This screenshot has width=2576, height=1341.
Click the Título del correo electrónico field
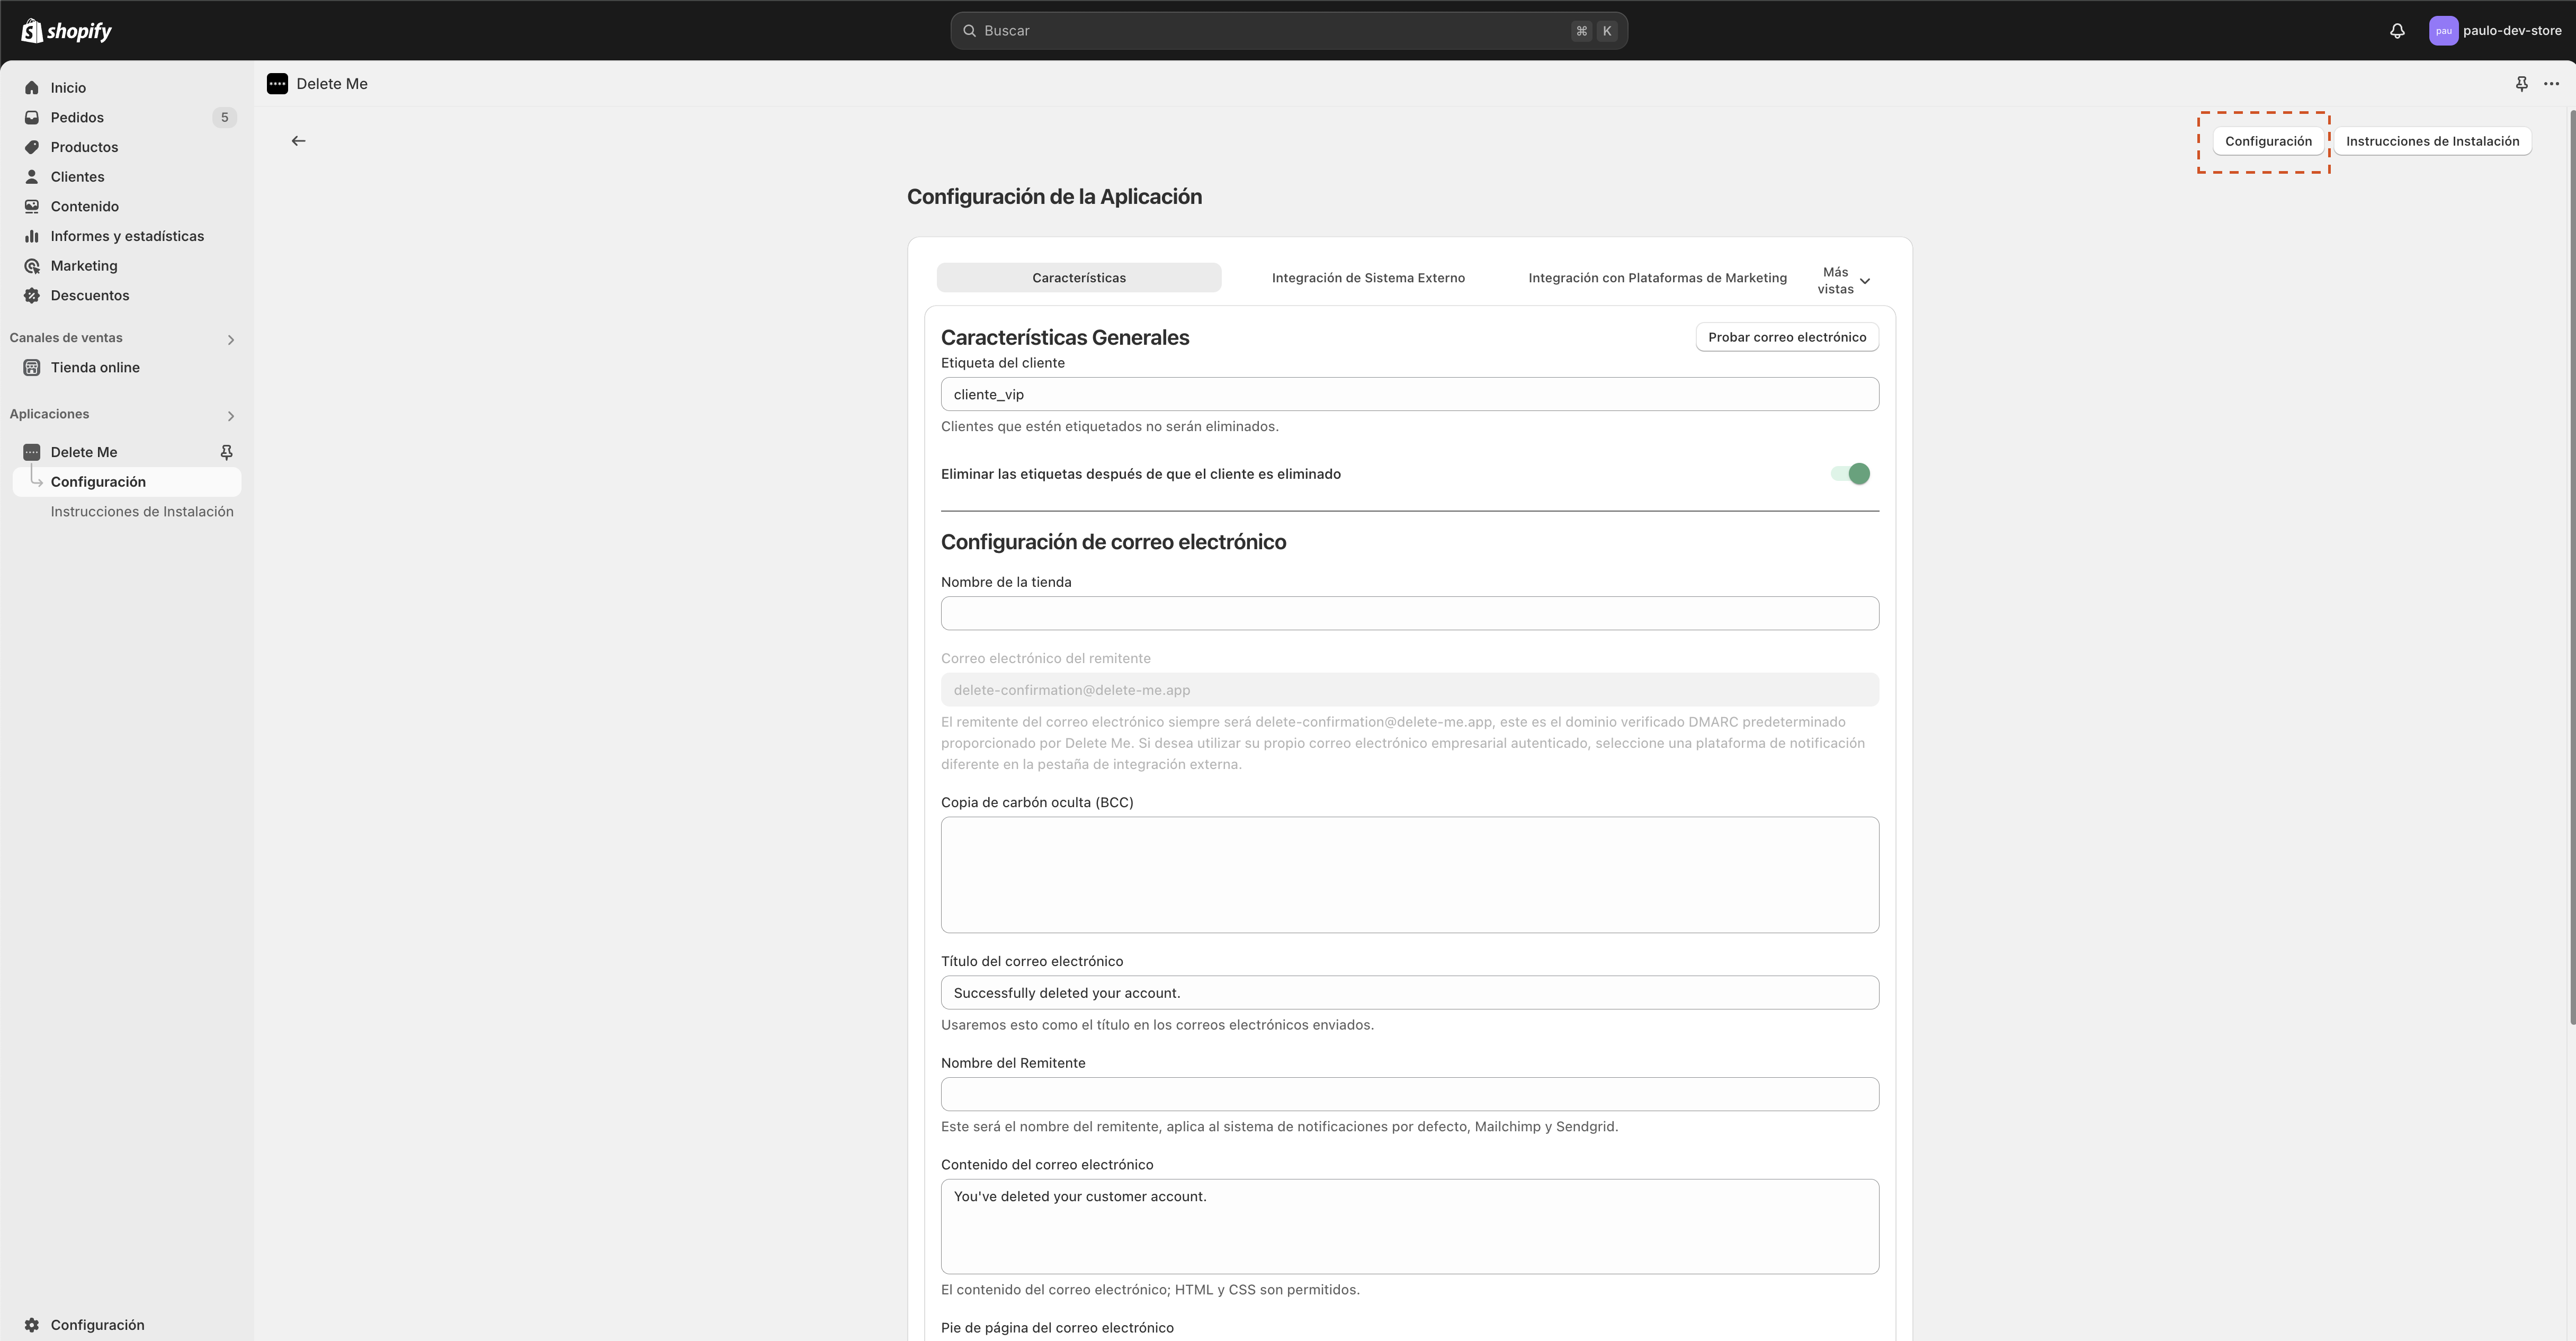1410,993
